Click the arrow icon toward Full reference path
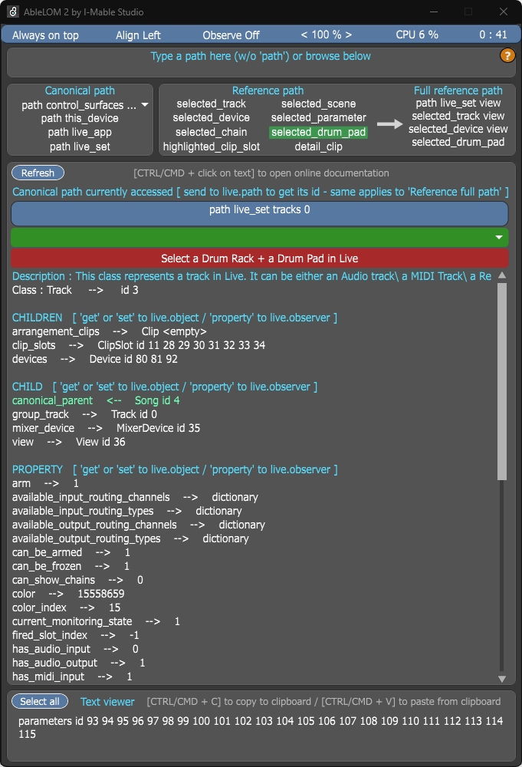Screen dimensions: 522x767 pos(391,124)
